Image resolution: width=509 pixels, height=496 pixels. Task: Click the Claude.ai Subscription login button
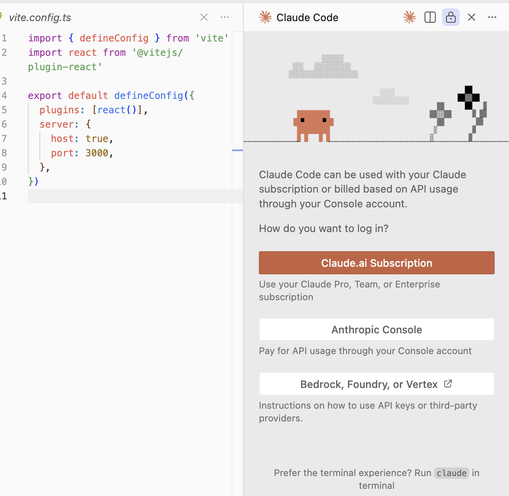[x=376, y=263]
